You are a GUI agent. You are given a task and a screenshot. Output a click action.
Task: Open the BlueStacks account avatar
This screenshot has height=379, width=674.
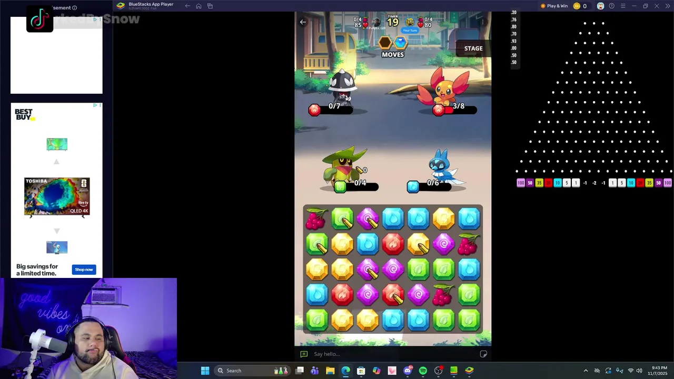click(x=600, y=6)
